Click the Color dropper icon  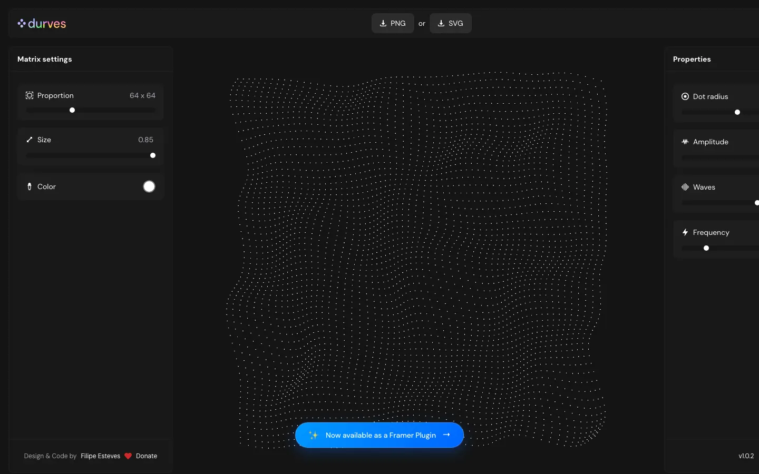click(x=30, y=186)
